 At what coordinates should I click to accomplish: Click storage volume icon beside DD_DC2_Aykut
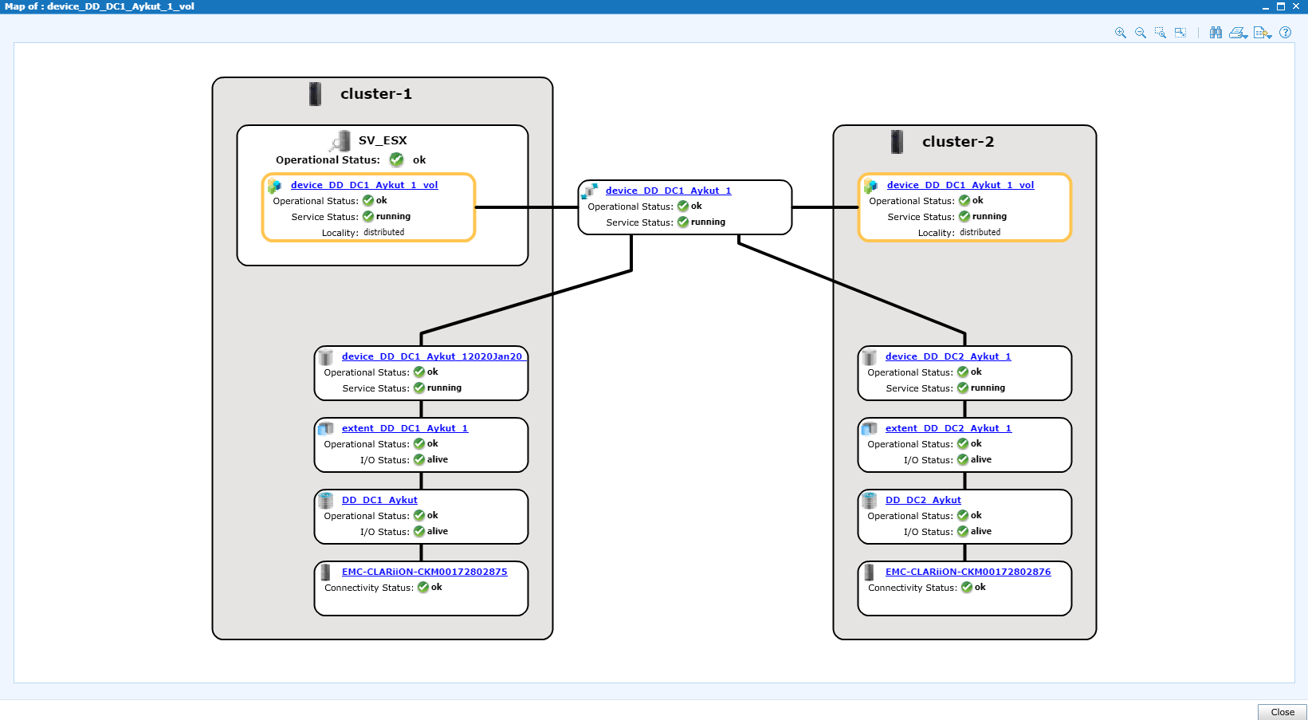tap(870, 501)
